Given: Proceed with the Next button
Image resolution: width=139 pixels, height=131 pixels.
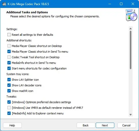Looking at the screenshot, I should coord(105,125).
